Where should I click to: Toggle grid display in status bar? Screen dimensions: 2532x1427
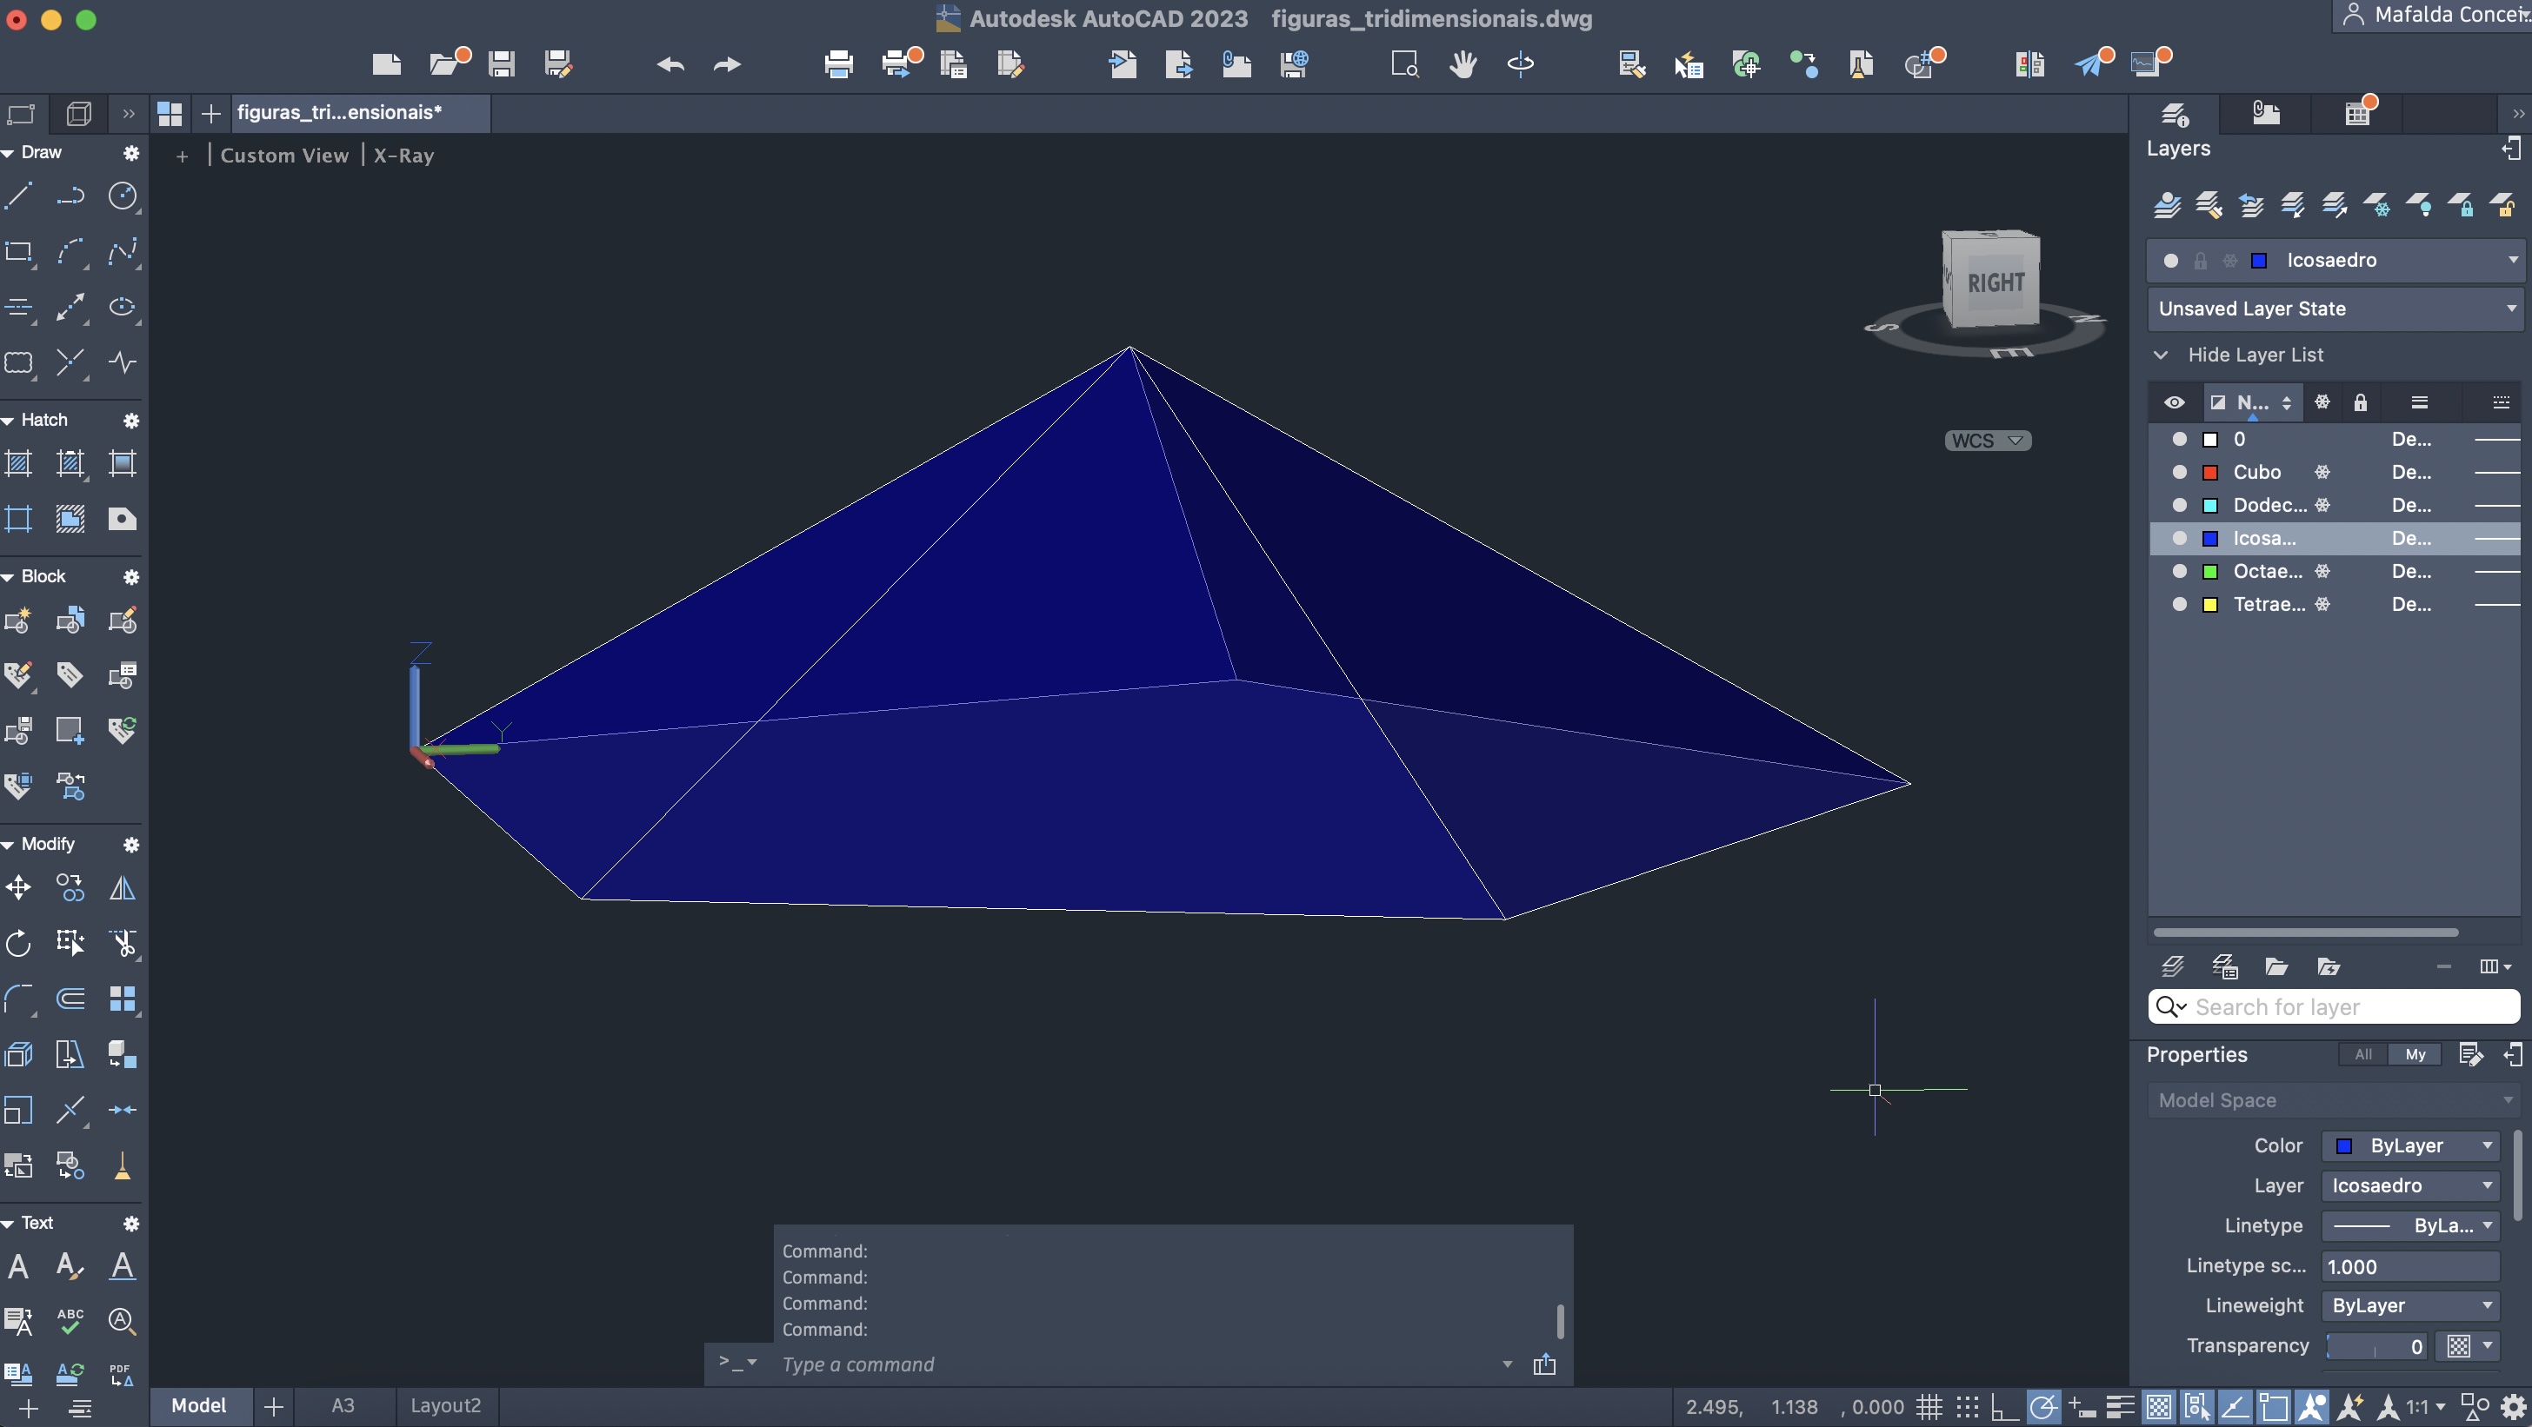[x=1929, y=1406]
